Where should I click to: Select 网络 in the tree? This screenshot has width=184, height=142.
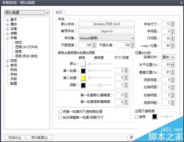(x=14, y=70)
